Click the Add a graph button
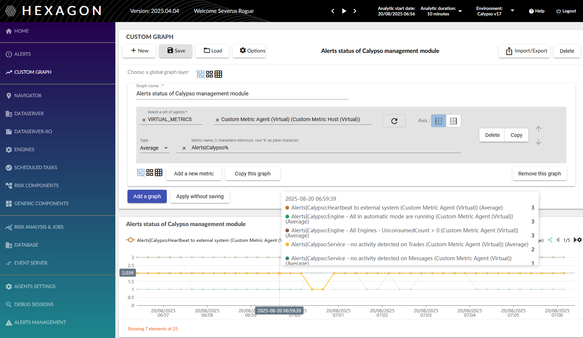Image resolution: width=583 pixels, height=338 pixels. tap(147, 196)
